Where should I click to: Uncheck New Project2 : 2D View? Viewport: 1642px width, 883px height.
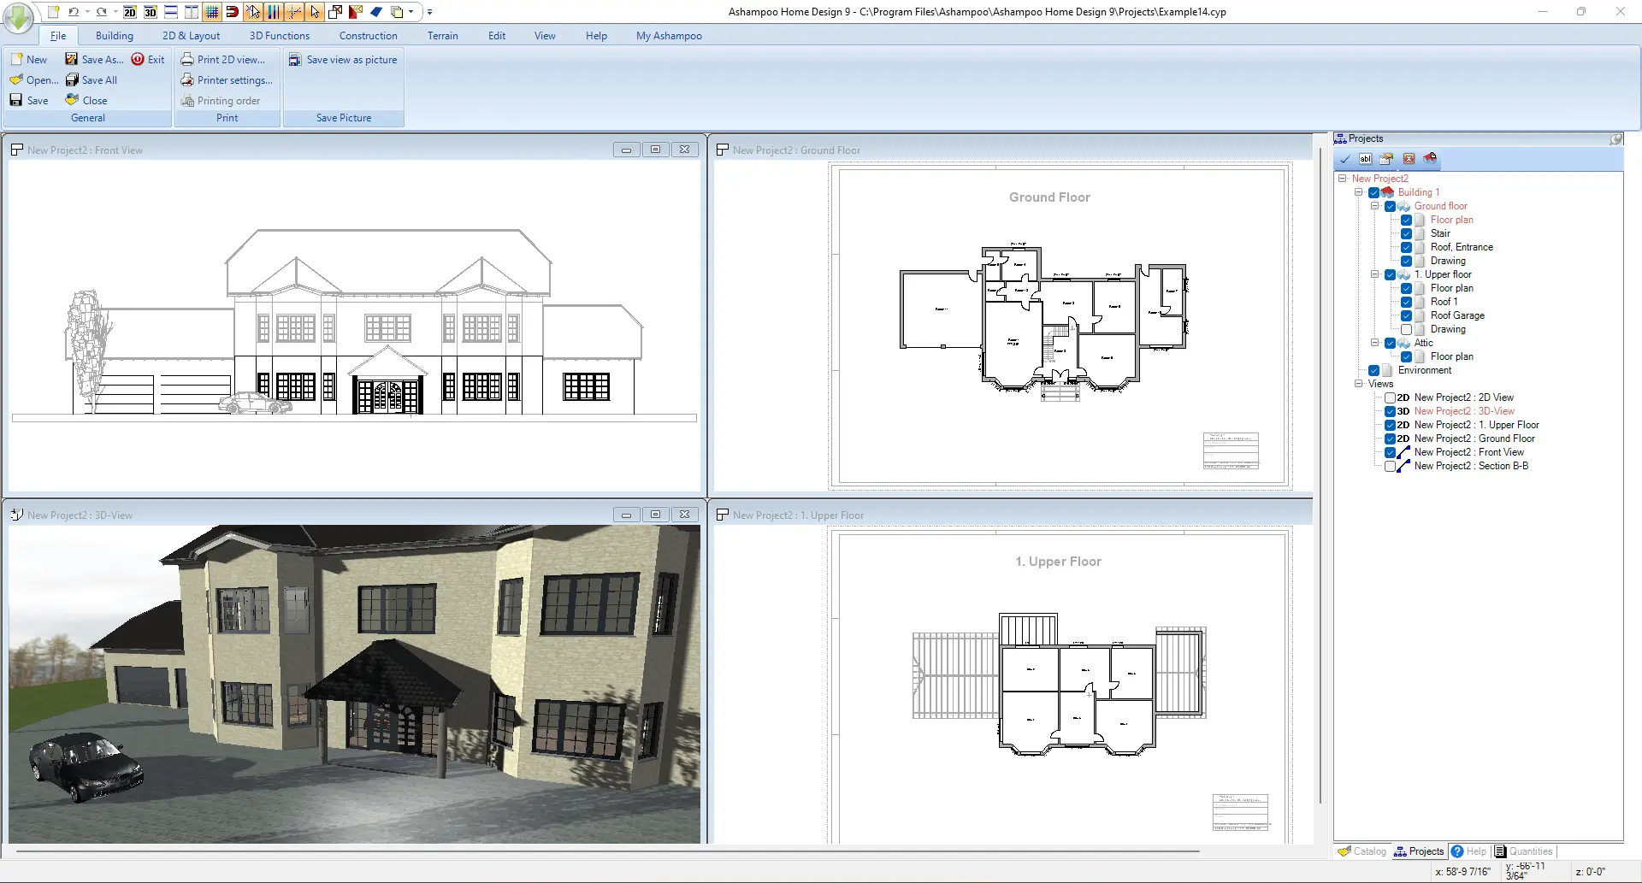pyautogui.click(x=1391, y=397)
